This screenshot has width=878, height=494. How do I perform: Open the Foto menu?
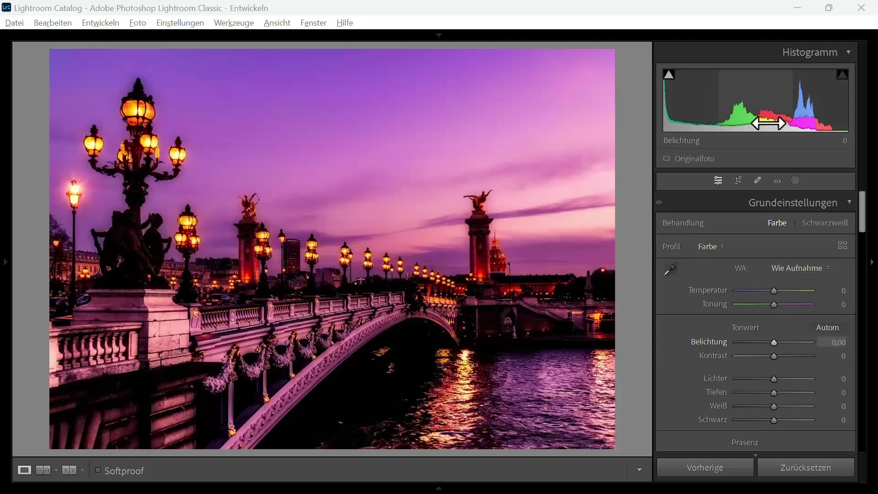[138, 23]
